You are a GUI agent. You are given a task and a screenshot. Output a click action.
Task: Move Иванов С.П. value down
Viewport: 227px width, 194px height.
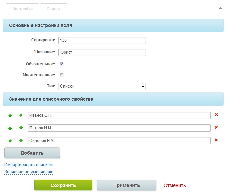(21, 115)
